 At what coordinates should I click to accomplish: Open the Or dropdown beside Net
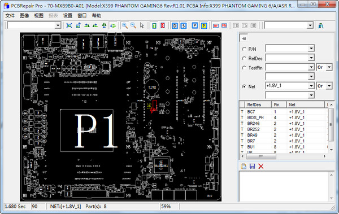[329, 86]
